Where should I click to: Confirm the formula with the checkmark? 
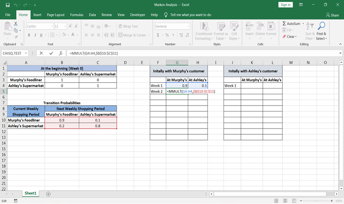point(51,53)
